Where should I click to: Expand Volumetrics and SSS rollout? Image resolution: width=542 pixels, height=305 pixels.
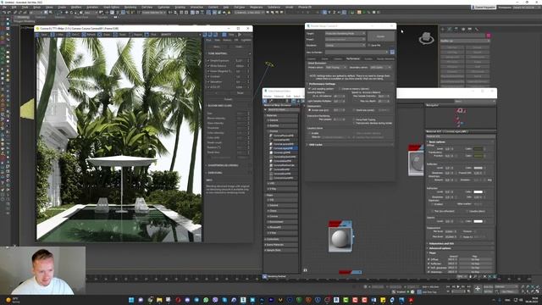pyautogui.click(x=460, y=243)
